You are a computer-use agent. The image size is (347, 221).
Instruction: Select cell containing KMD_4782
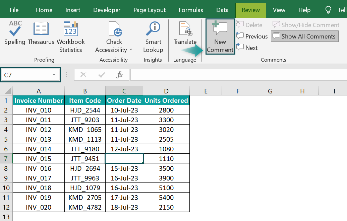[85, 207]
